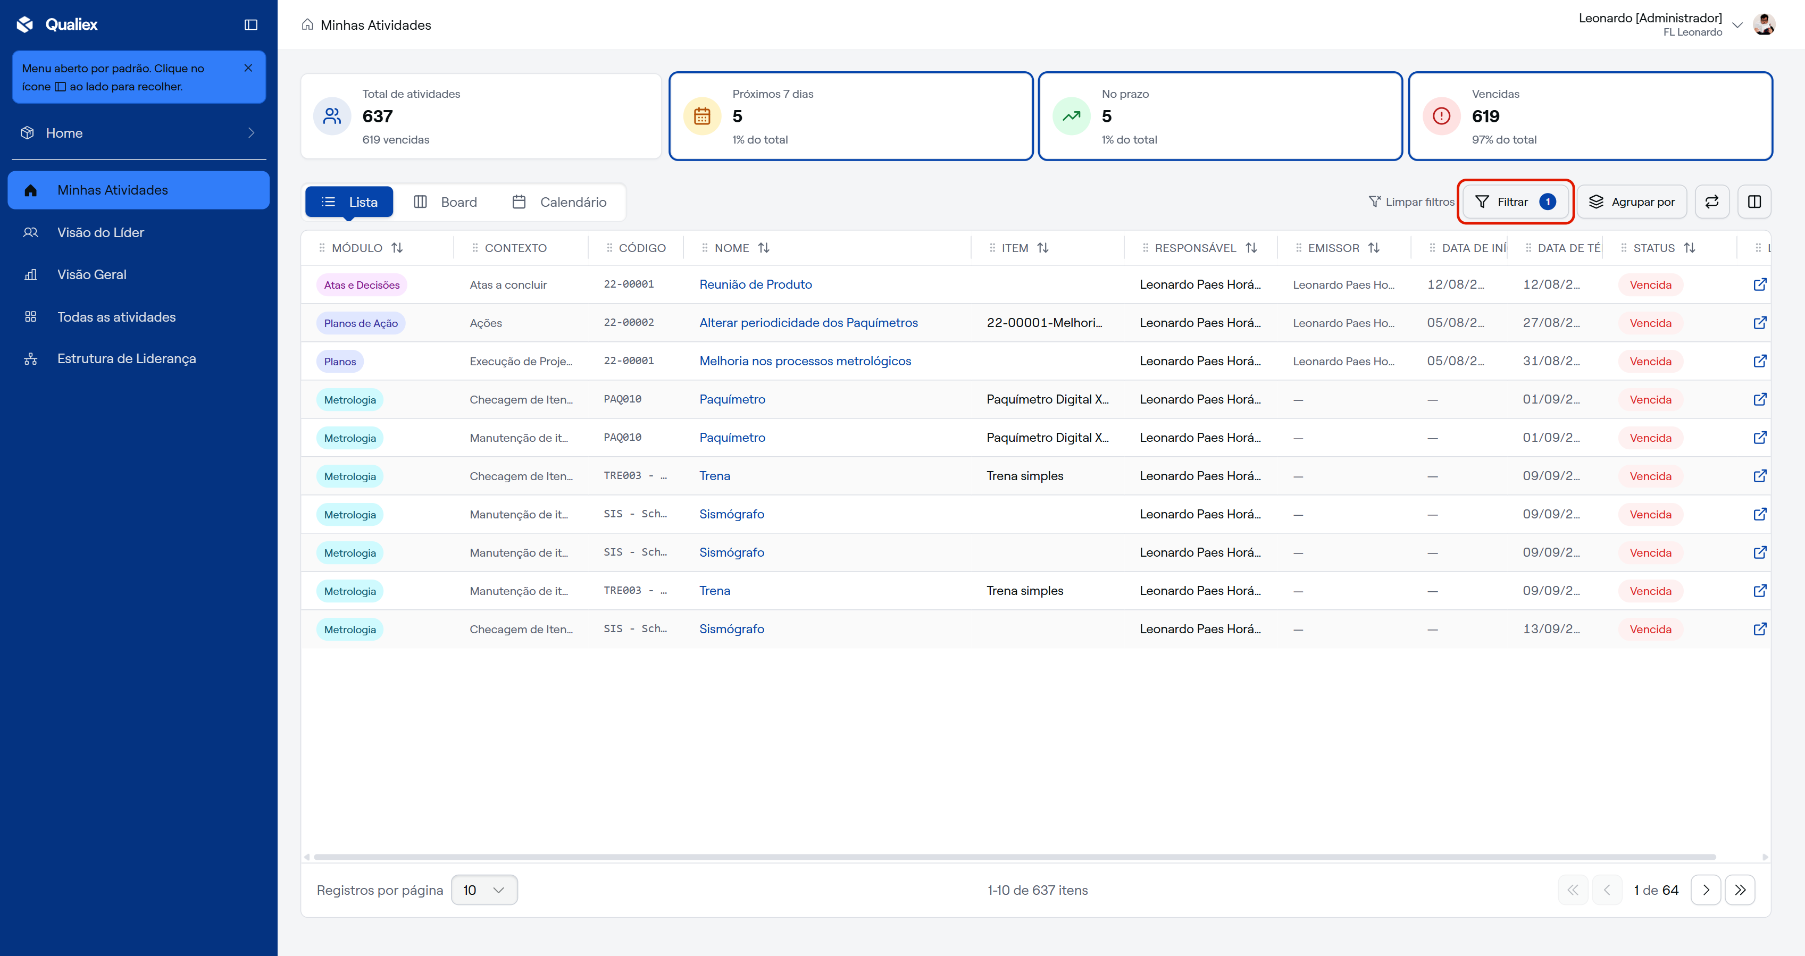Screen dimensions: 1805x956
Task: Click the Qualiex logo
Action: 57,24
